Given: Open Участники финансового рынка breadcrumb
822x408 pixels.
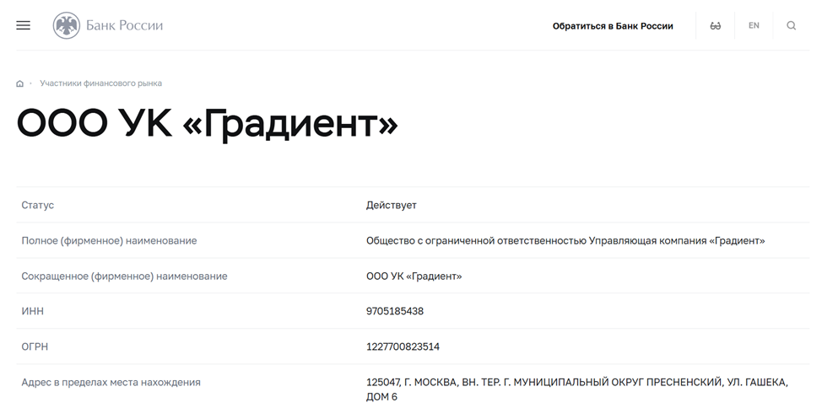Looking at the screenshot, I should [x=100, y=83].
